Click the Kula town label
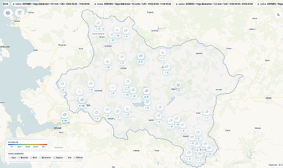 (198, 113)
